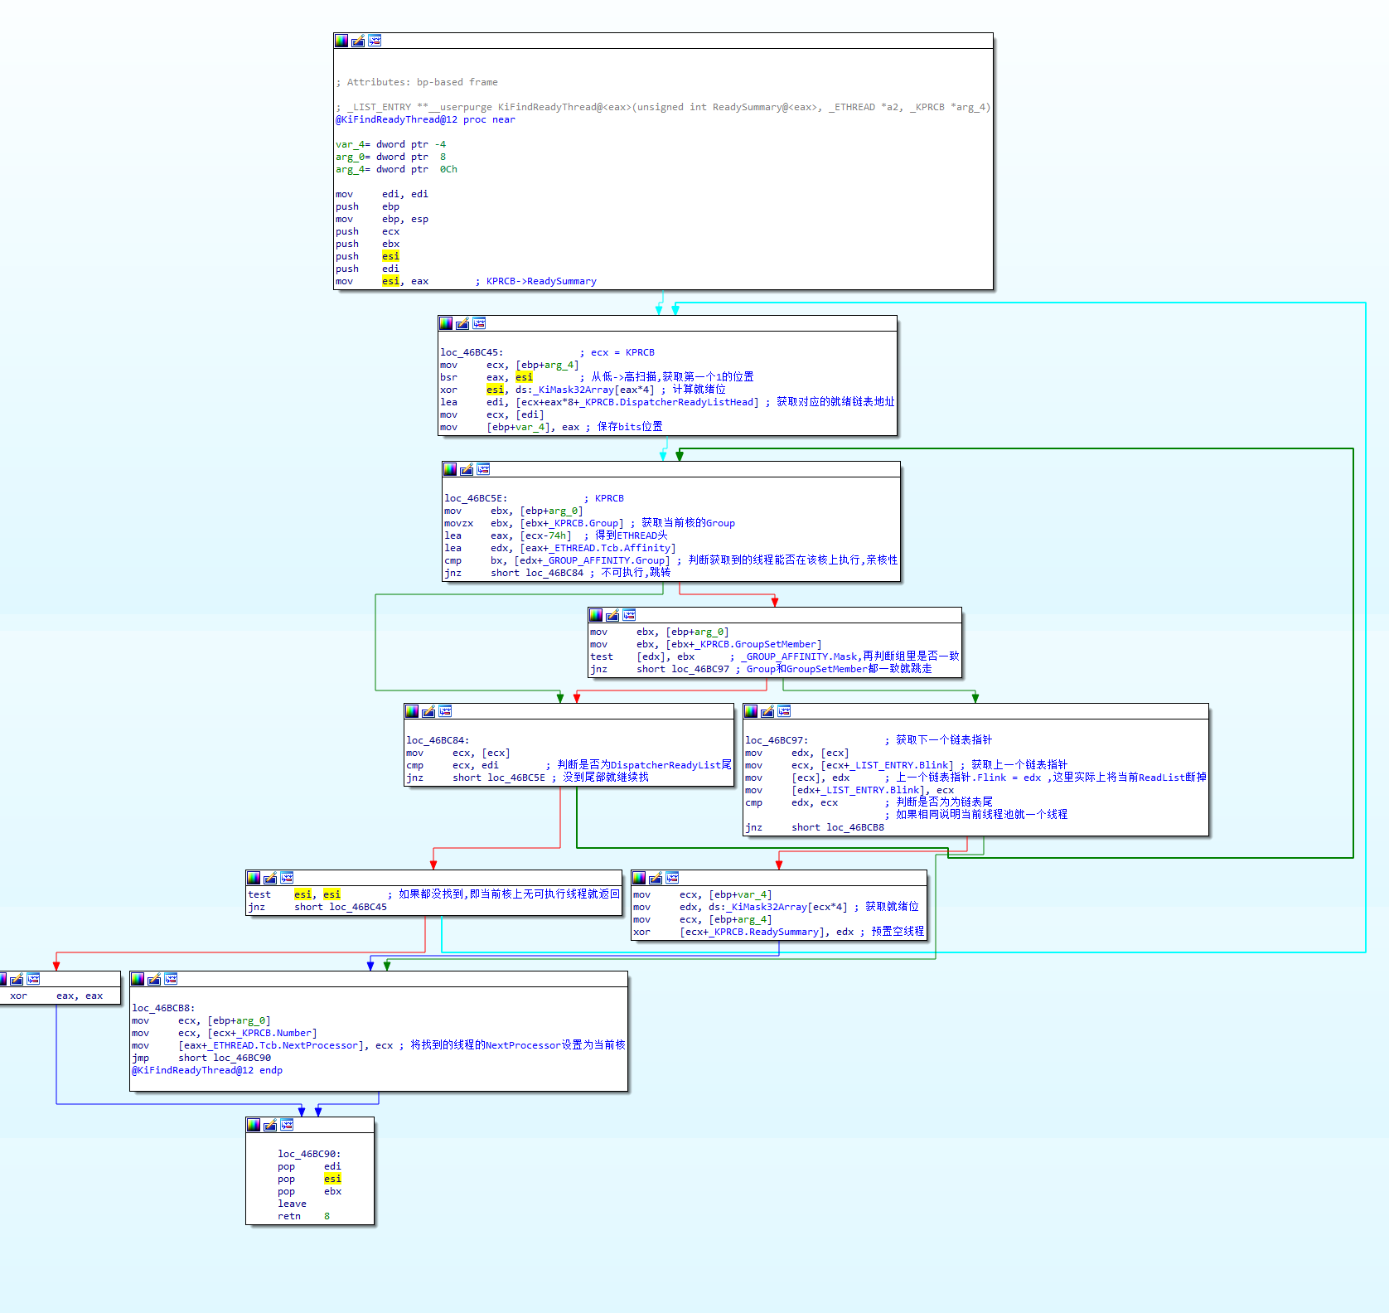Click the loc_46BCB8 jump target in the loc_46BC97 node
The height and width of the screenshot is (1313, 1389).
(x=855, y=827)
